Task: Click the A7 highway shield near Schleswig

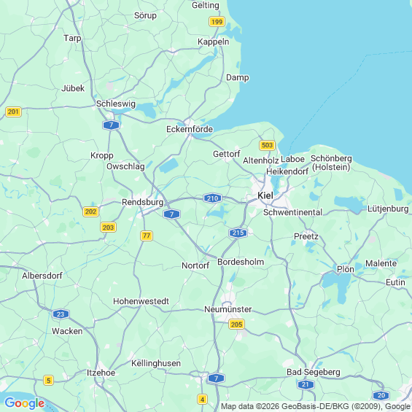Action: 111,125
